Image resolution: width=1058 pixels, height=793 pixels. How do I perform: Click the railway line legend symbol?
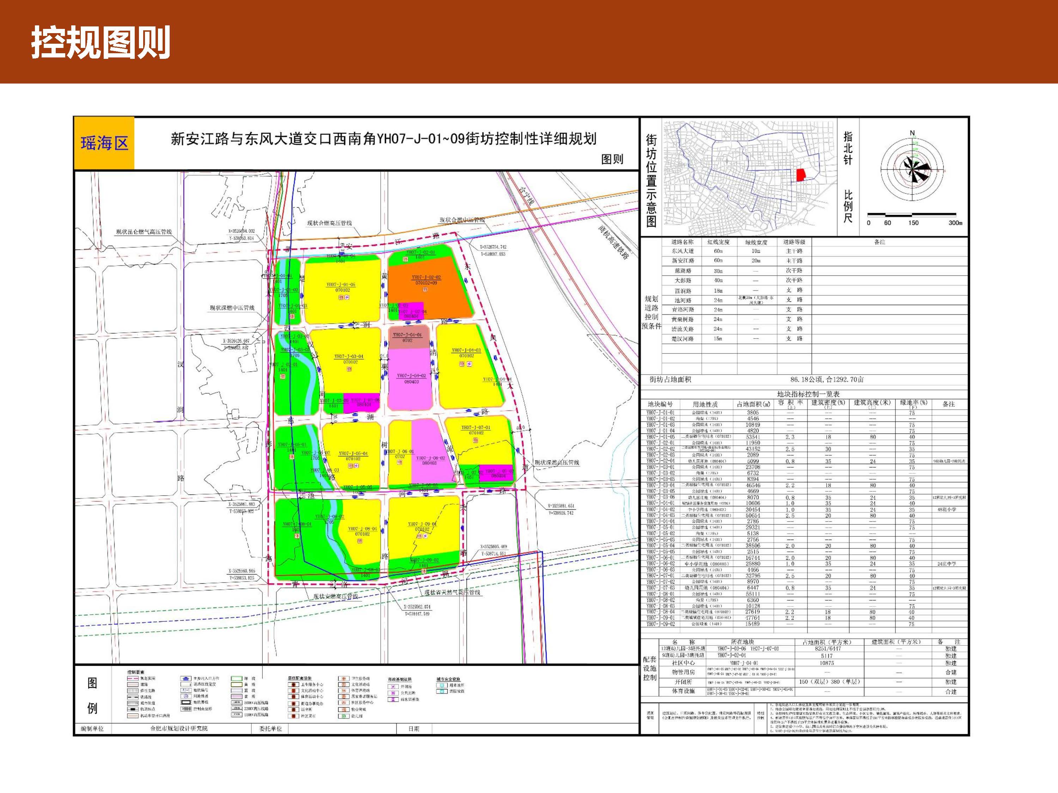[133, 697]
